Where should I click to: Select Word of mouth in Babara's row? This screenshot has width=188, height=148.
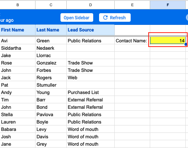(90, 129)
